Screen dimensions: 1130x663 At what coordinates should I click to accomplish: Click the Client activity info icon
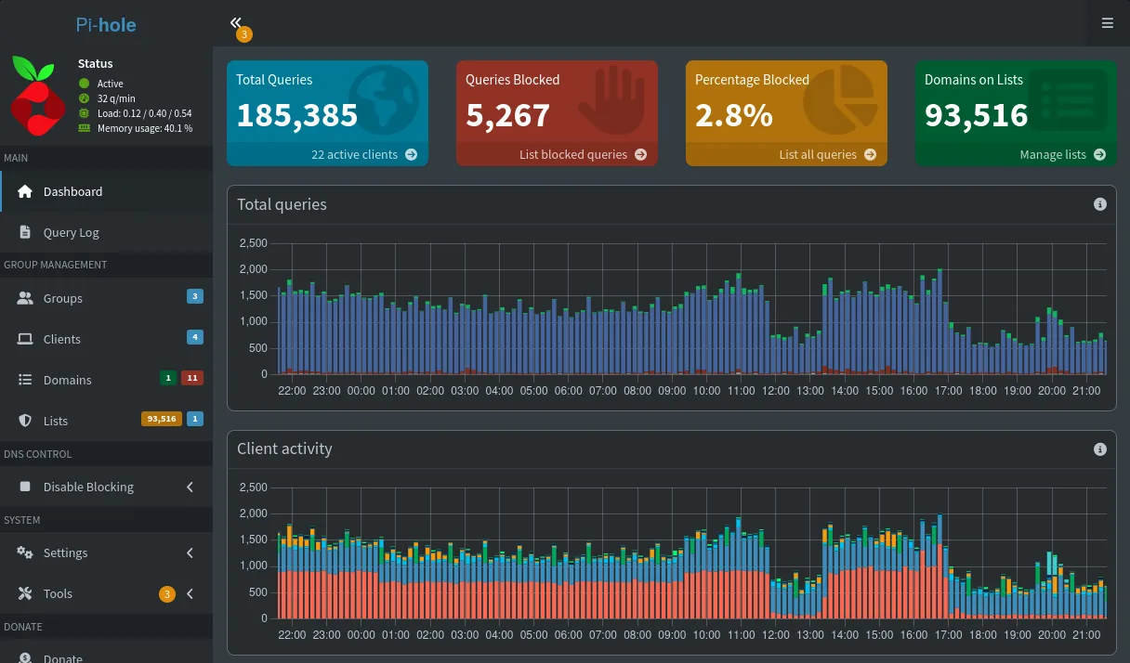[x=1100, y=449]
